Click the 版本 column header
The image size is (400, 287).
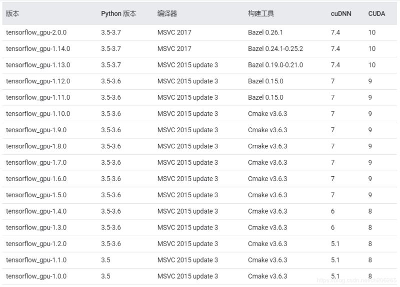[12, 14]
